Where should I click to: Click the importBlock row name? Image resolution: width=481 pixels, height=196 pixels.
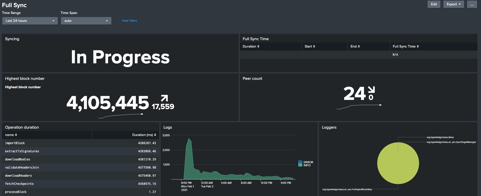click(15, 143)
